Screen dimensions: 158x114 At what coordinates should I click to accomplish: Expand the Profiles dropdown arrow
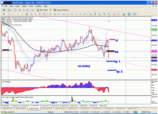click(x=11, y=10)
